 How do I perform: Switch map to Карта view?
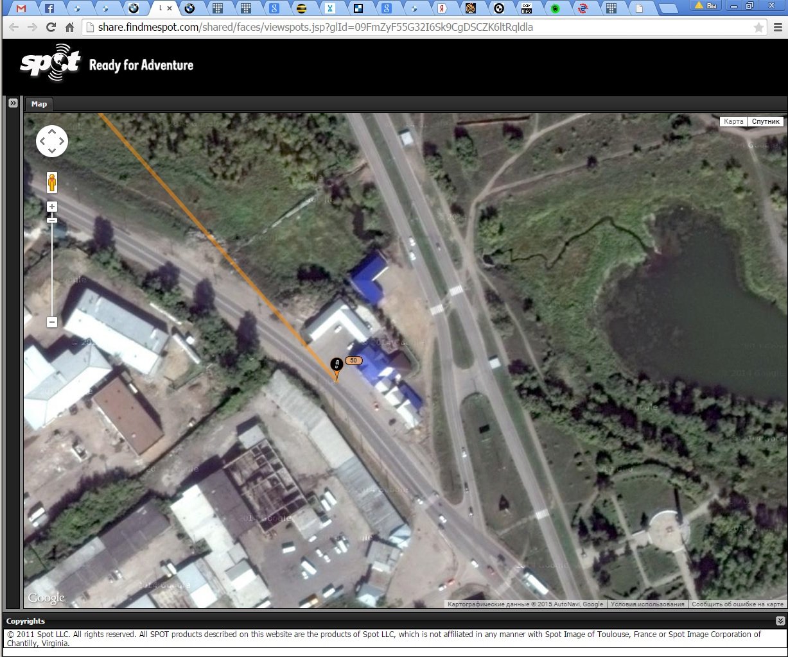[x=733, y=121]
